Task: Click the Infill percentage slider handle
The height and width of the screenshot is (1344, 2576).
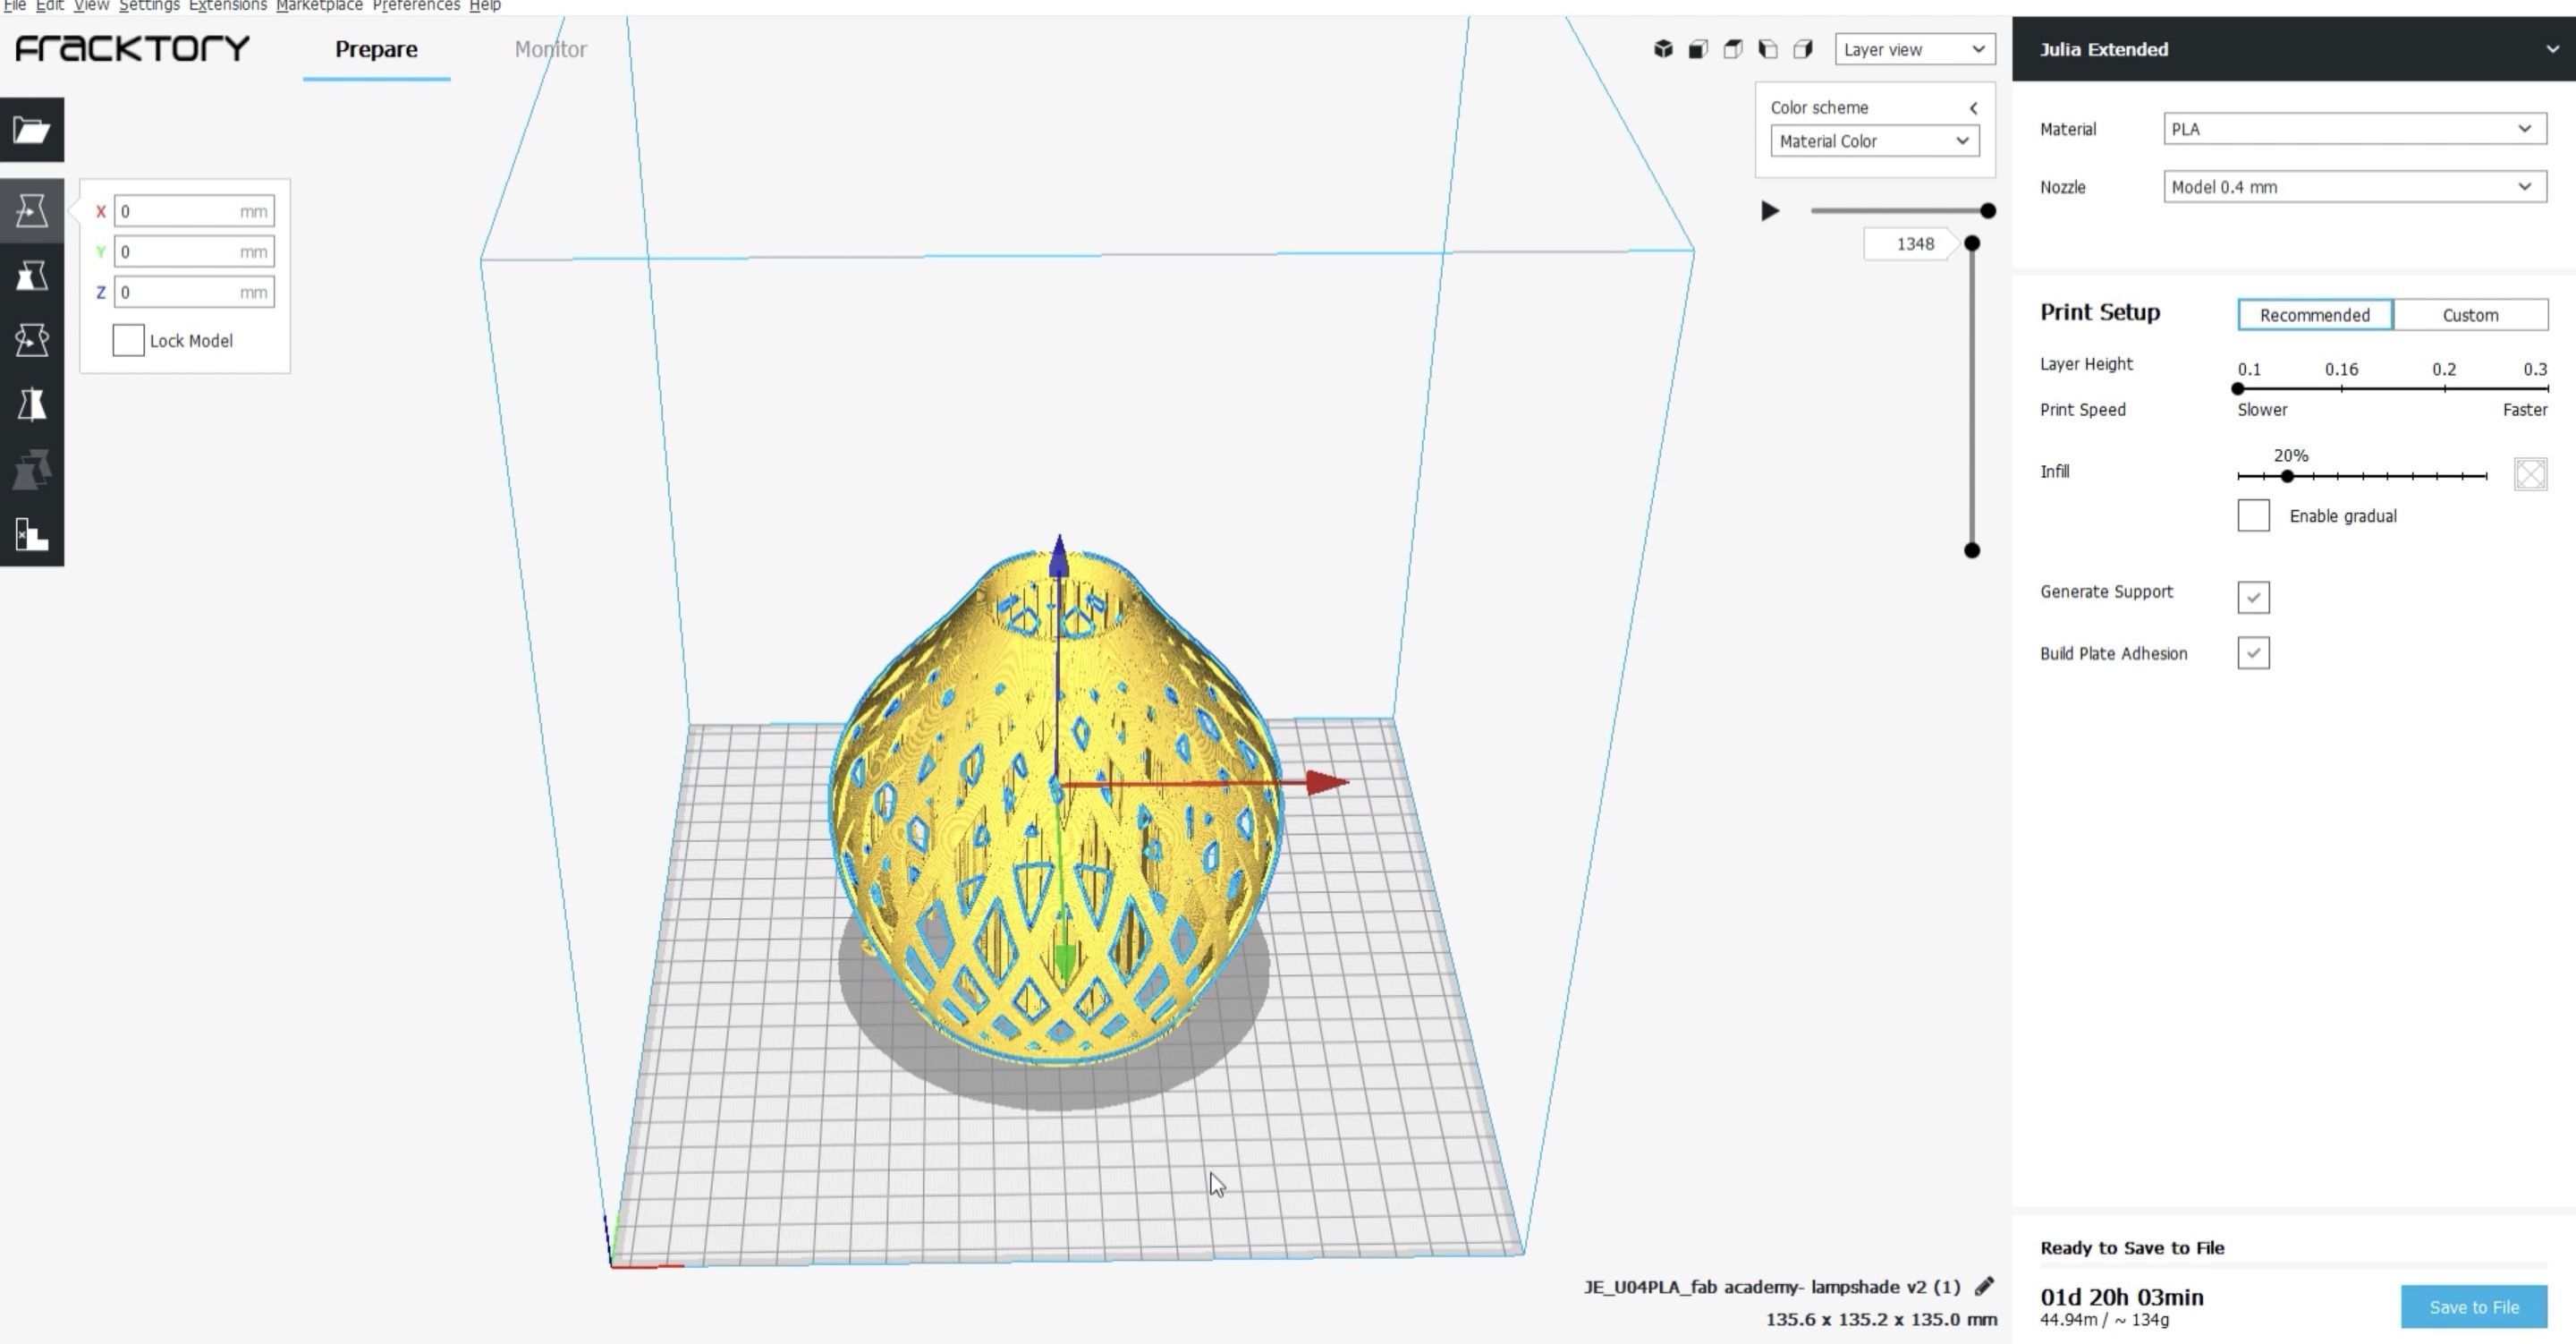Action: [x=2286, y=476]
